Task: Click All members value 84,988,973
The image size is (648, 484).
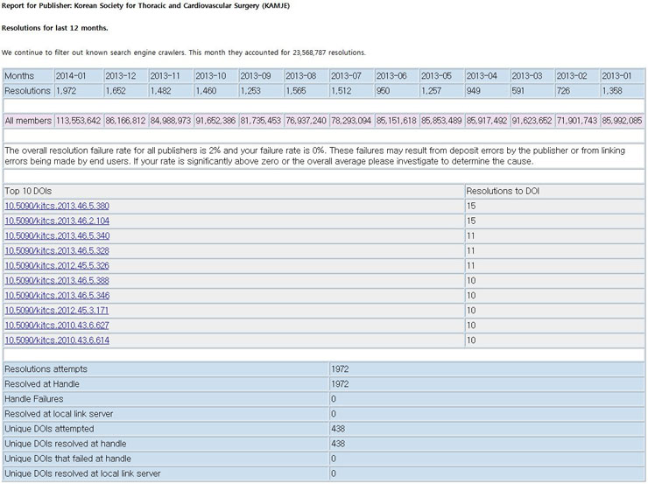Action: coord(171,121)
